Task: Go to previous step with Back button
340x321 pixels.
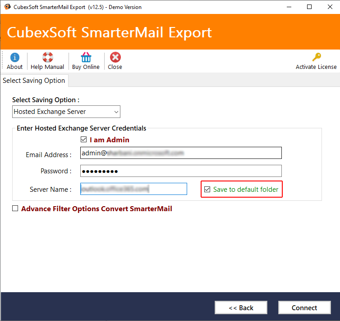Action: tap(241, 307)
